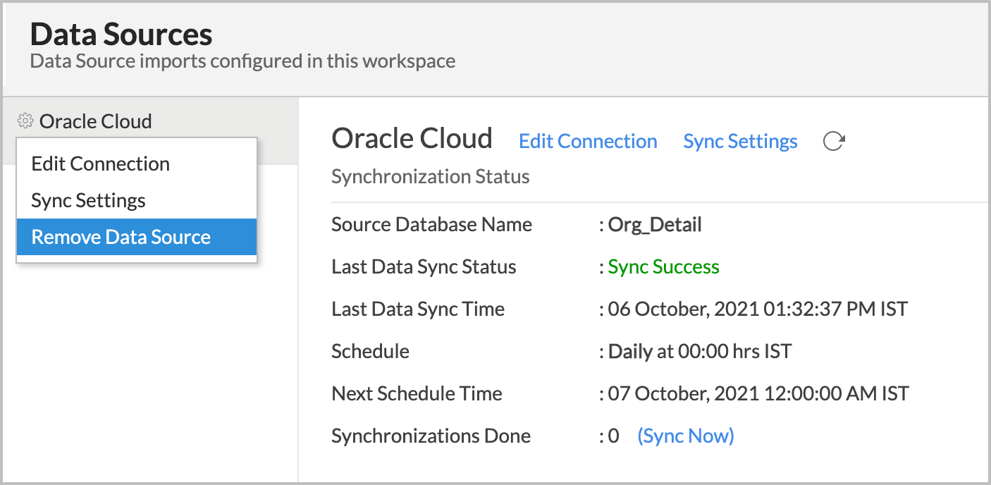This screenshot has height=485, width=991.
Task: Click the Sync Success status text
Action: (x=663, y=266)
